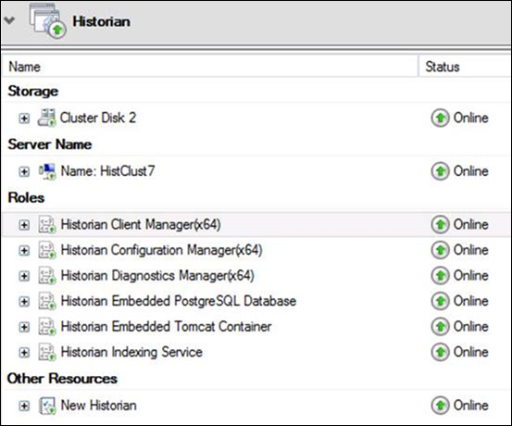The height and width of the screenshot is (426, 512).
Task: Expand the Cluster Disk 2 tree node
Action: tap(24, 119)
